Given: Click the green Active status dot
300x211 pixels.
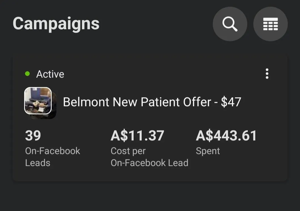Looking at the screenshot, I should [27, 74].
